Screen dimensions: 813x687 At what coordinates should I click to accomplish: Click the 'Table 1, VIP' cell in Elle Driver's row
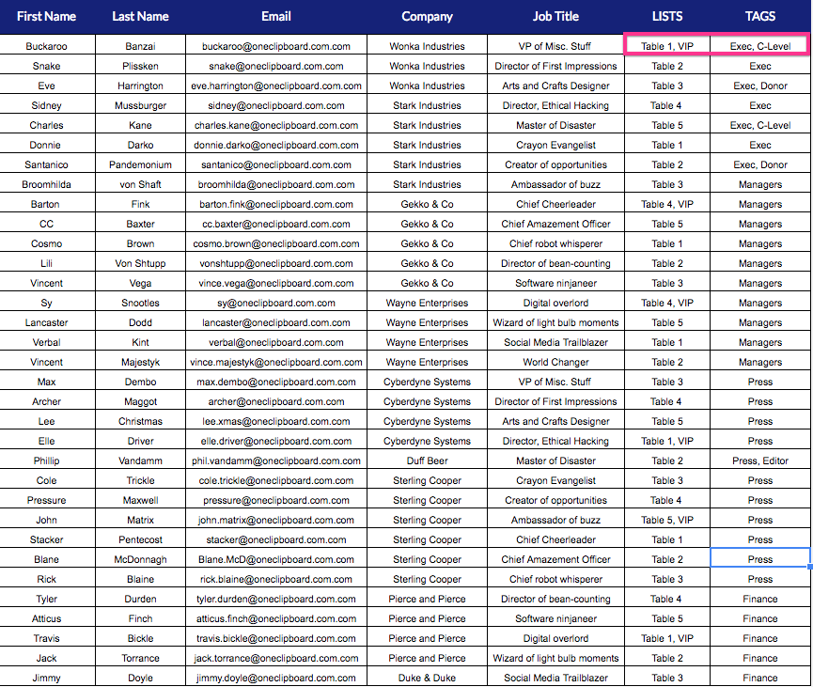(667, 440)
